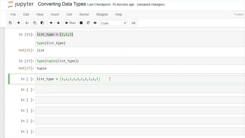Click active cell with list_type = [1,2,3,3,2,1,2,3,2,1]
245x138 pixels.
[140, 79]
